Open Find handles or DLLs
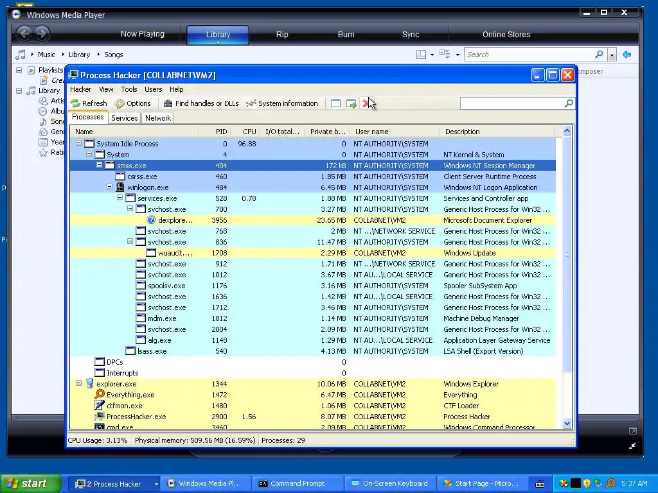Viewport: 658px width, 493px height. pos(201,103)
